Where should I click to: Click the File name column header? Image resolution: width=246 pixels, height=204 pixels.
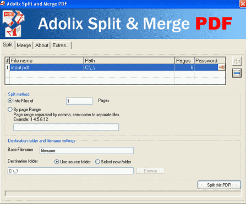(47, 60)
